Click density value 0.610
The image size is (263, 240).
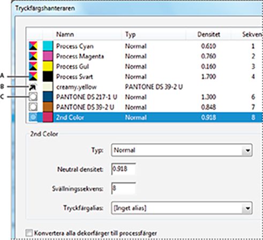click(x=208, y=46)
